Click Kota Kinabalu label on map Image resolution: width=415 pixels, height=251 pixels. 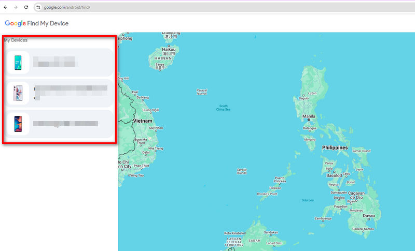coord(235,233)
